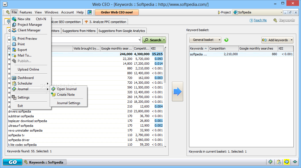
Task: Open the Softpedia project dropdown
Action: point(281,12)
